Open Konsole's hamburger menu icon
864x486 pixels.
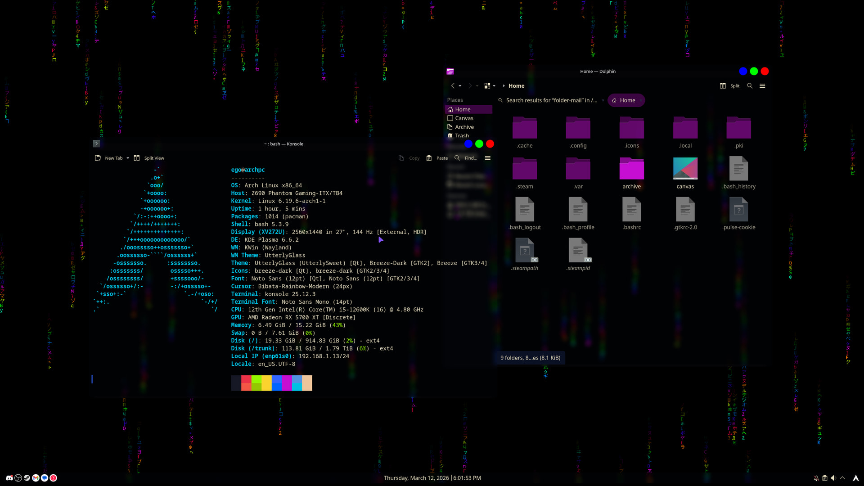click(487, 158)
